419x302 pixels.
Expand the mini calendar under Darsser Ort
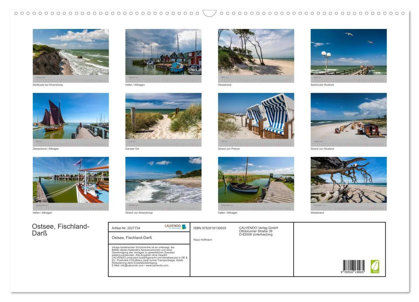pos(163,143)
